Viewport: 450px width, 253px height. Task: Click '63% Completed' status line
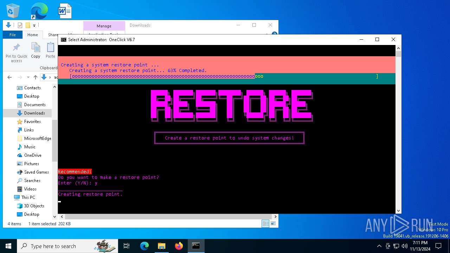138,71
